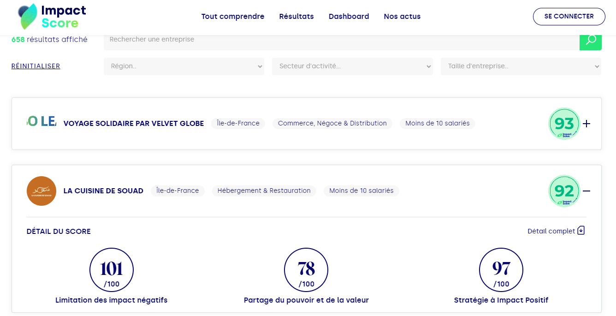Open the Dashboard nav item

point(349,17)
